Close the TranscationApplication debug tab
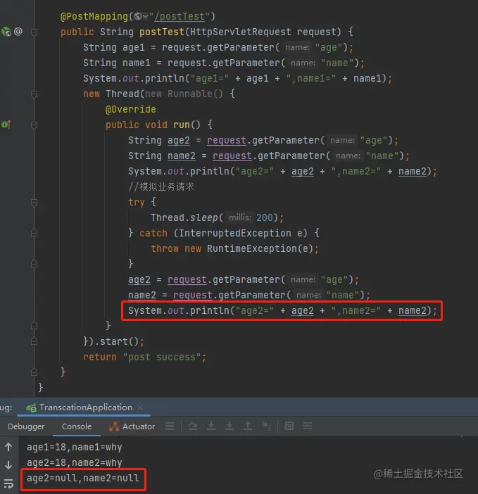Image resolution: width=478 pixels, height=494 pixels. [140, 407]
